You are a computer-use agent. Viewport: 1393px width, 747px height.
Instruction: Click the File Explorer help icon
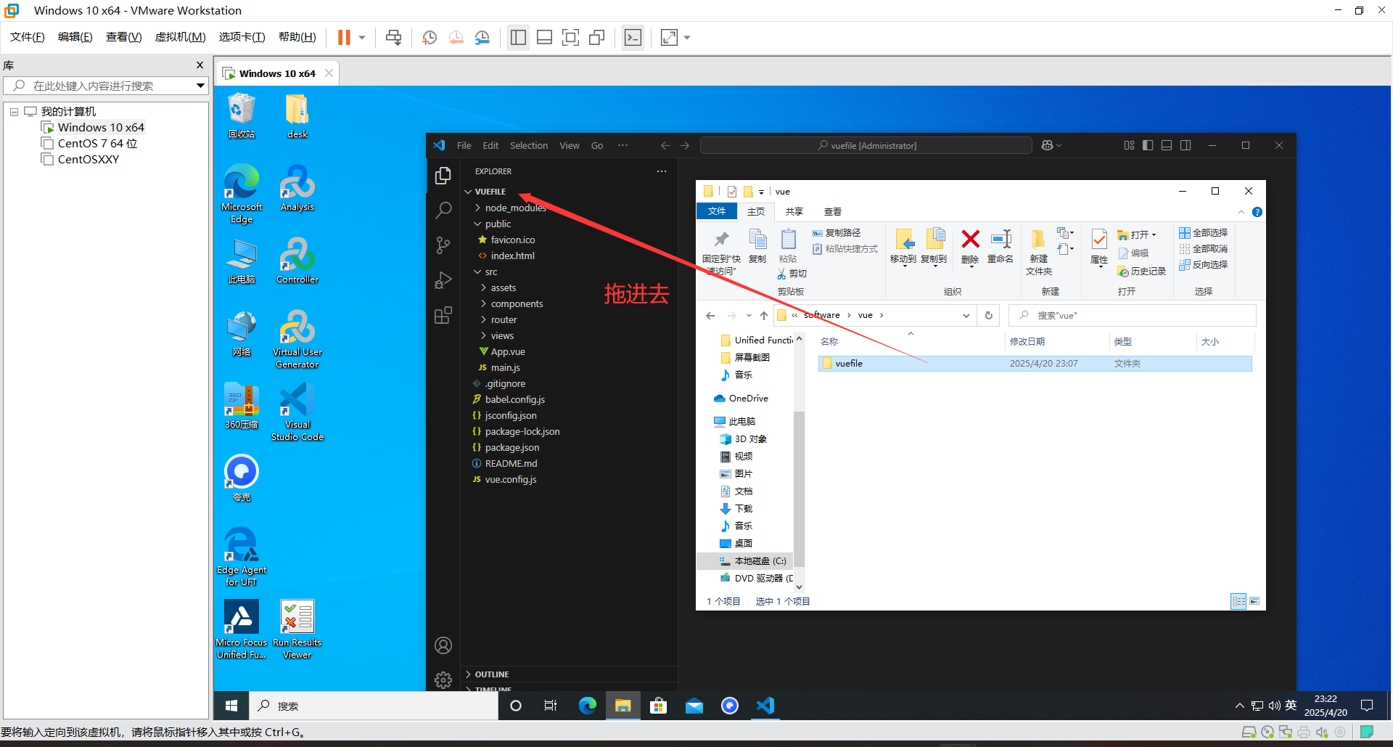click(1257, 212)
